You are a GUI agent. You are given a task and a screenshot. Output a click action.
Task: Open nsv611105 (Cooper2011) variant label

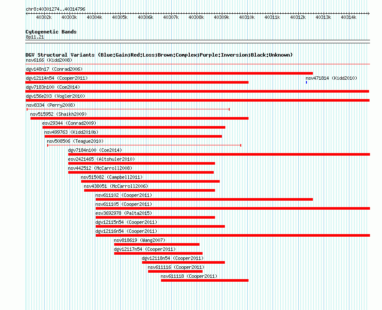click(x=124, y=204)
